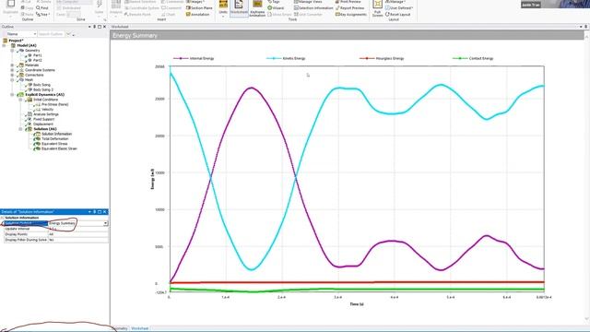590x332 pixels.
Task: Collapse the Initial Conditions node
Action: pos(20,100)
